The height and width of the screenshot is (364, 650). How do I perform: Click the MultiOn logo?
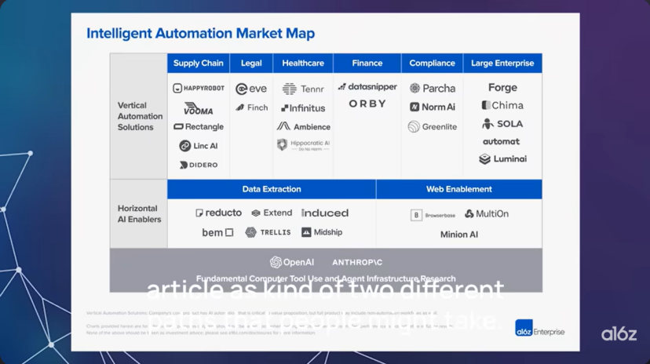point(487,213)
